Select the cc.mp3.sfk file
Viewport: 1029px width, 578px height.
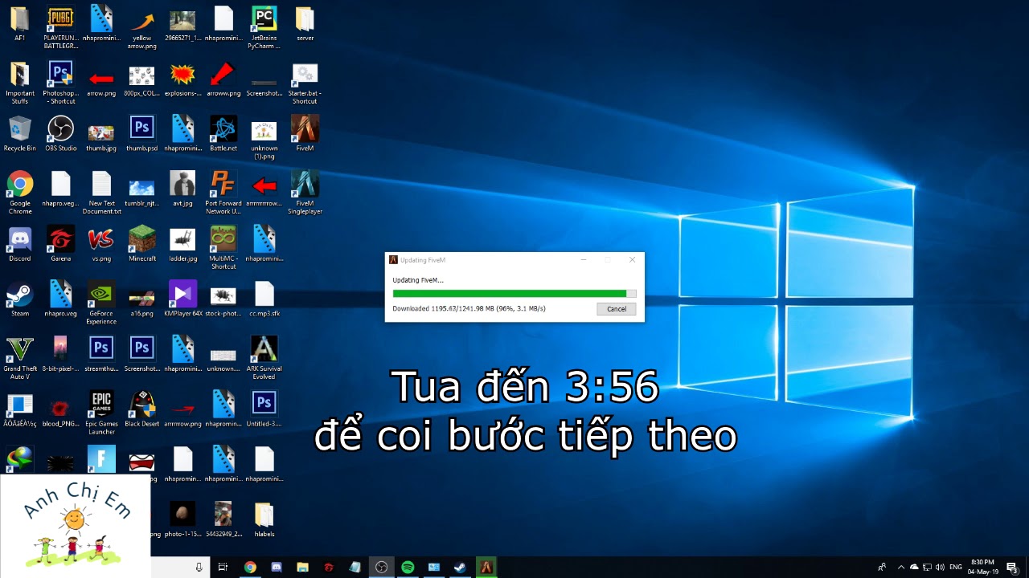(264, 299)
